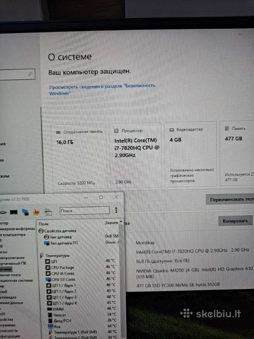
Task: Open the Видеоадаптер 4 GB card
Action: [190, 154]
